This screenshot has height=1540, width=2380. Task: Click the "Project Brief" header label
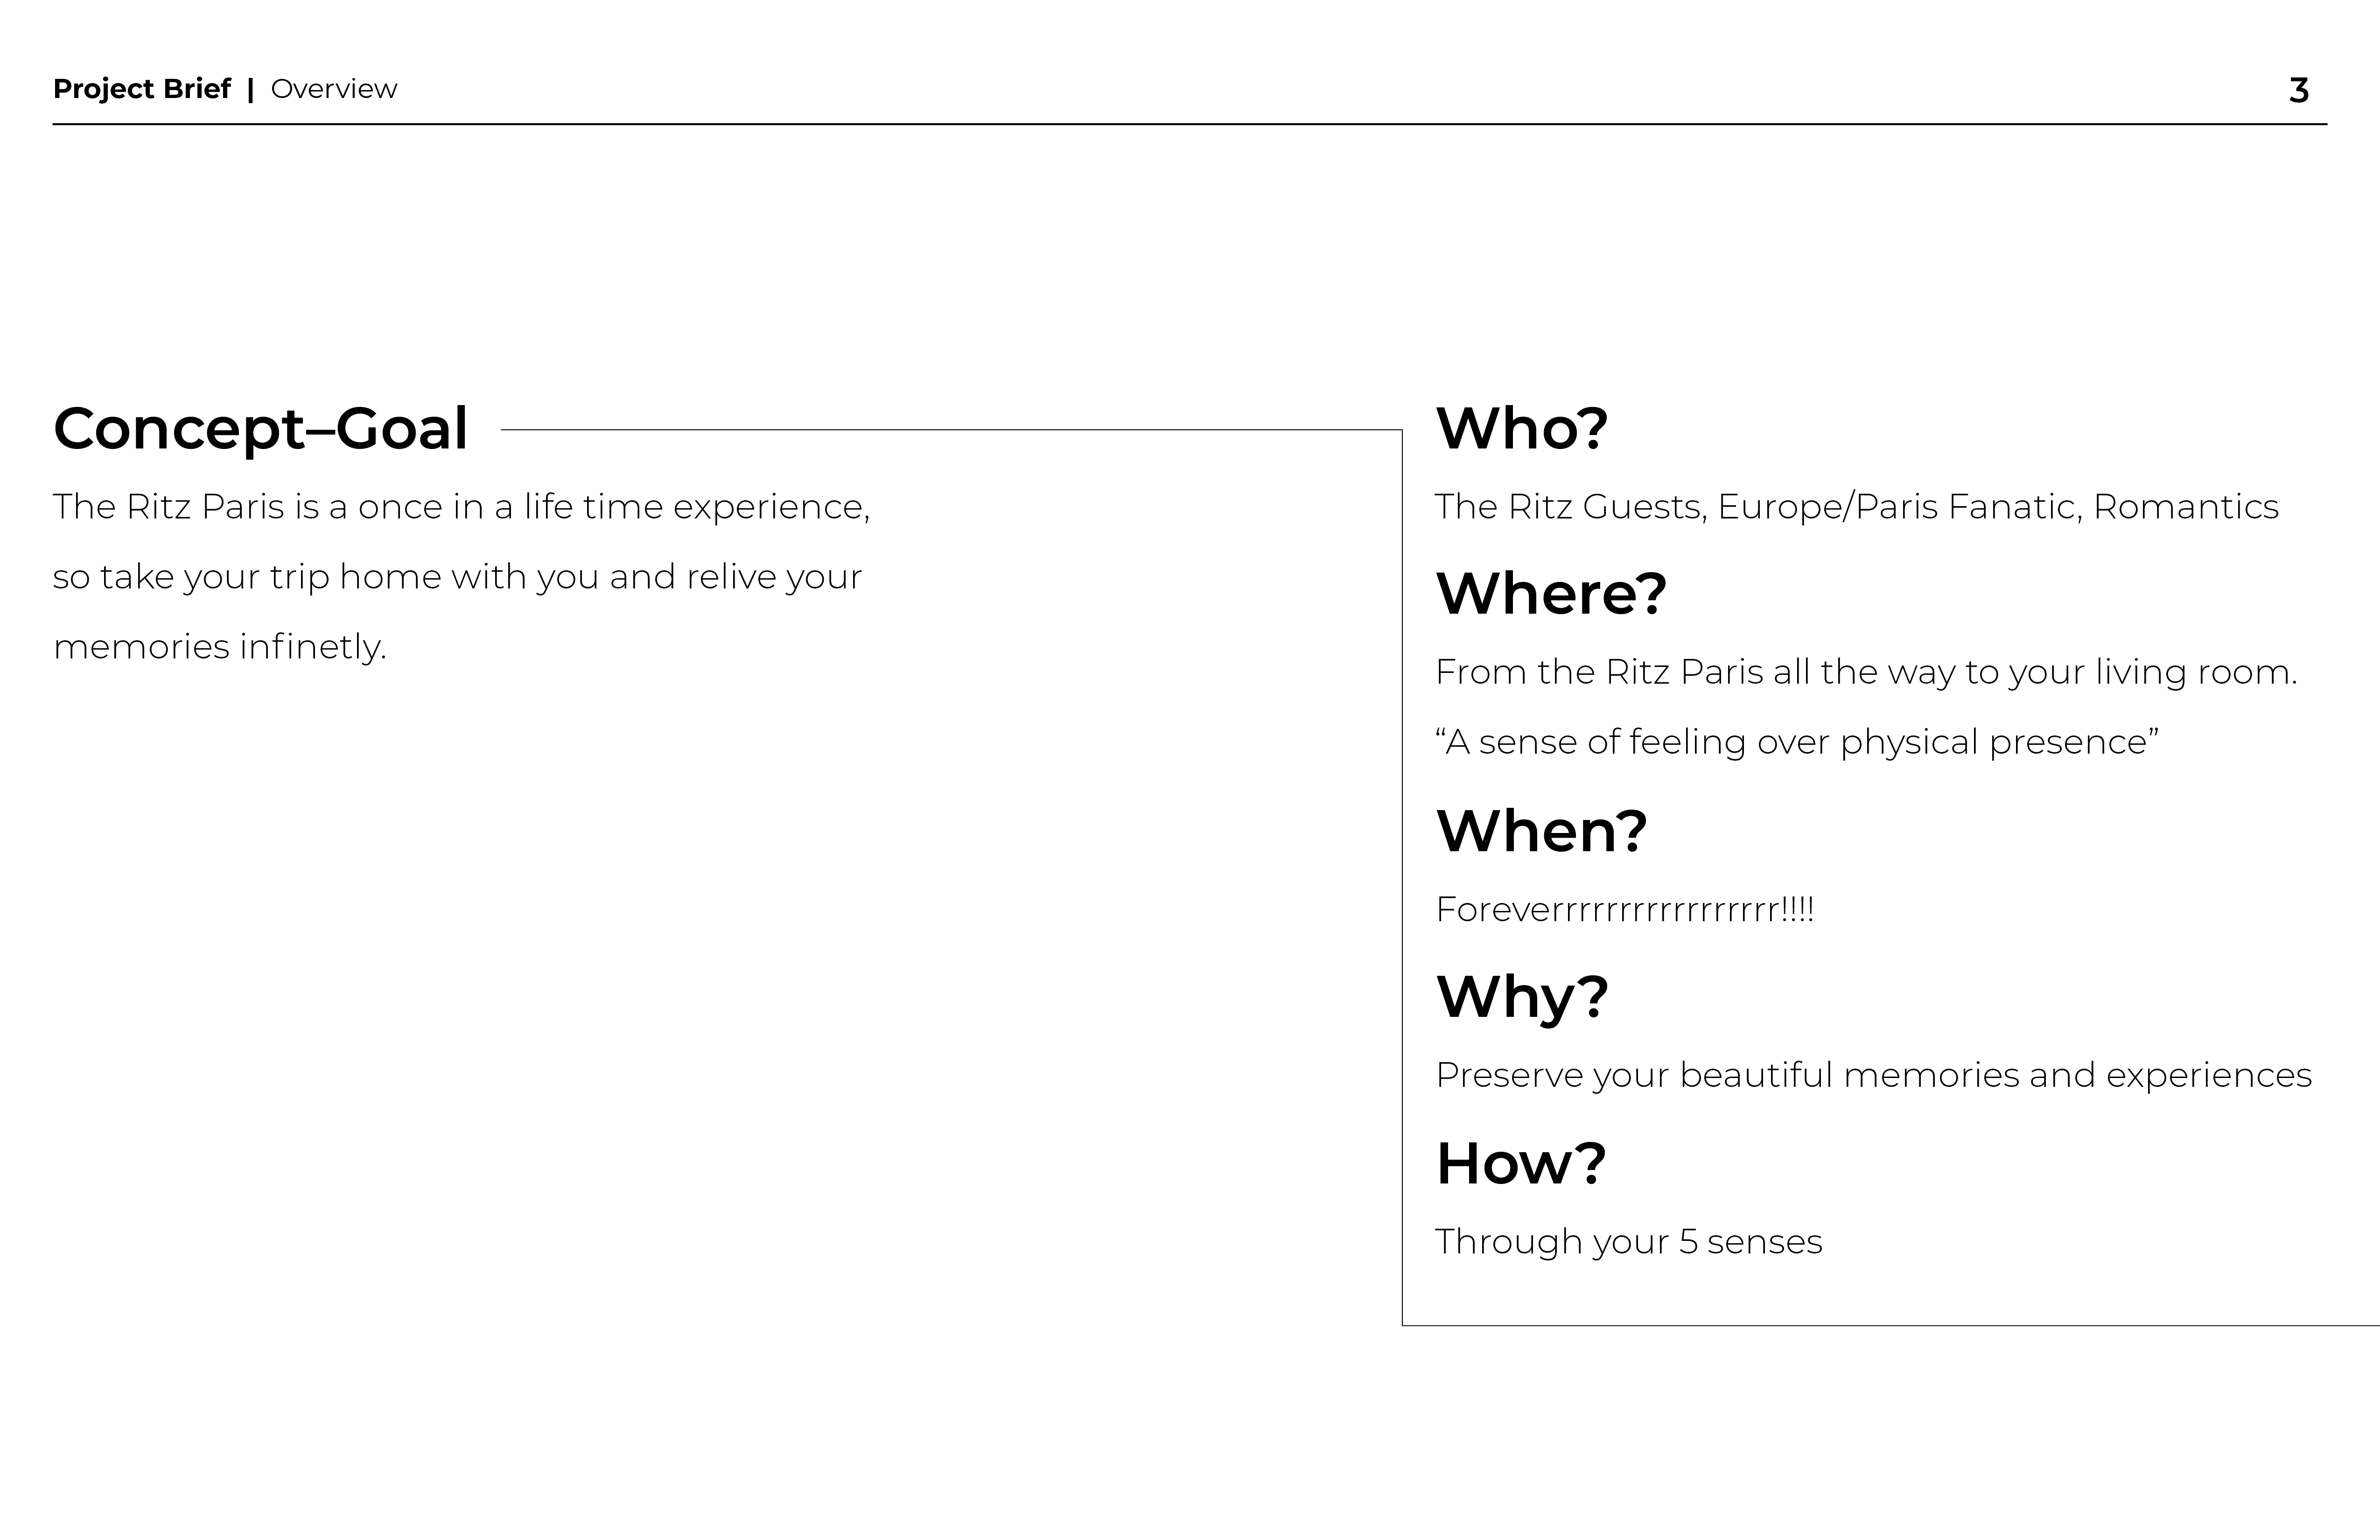click(141, 89)
